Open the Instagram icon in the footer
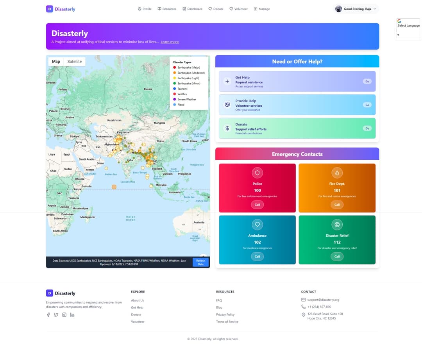The width and height of the screenshot is (422, 348). coord(64,314)
